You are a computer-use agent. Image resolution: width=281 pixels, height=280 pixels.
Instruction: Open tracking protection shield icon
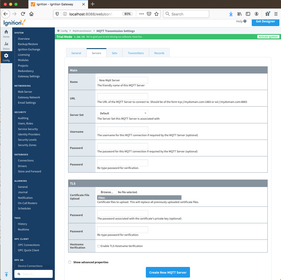(x=57, y=14)
